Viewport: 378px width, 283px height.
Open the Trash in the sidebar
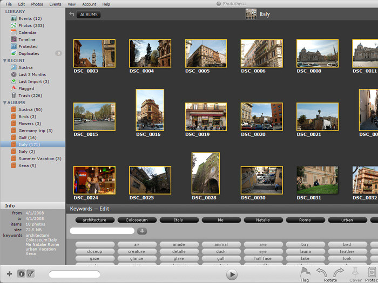(x=30, y=95)
